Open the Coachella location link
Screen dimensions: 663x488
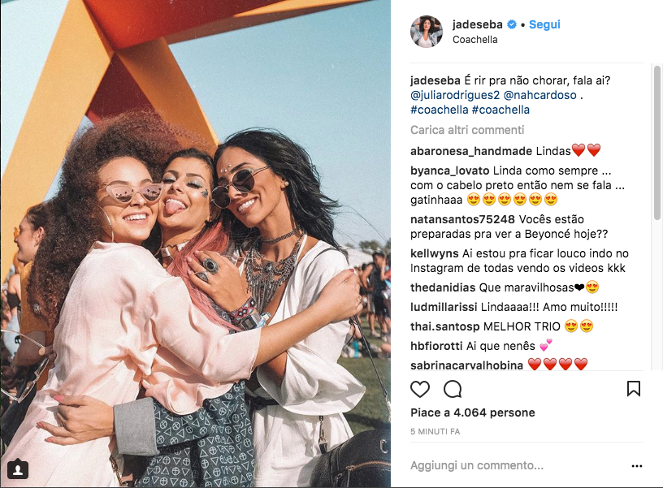(474, 40)
